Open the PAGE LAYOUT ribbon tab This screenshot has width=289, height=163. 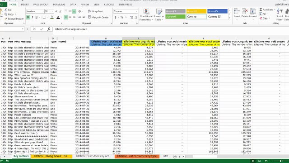(41, 5)
